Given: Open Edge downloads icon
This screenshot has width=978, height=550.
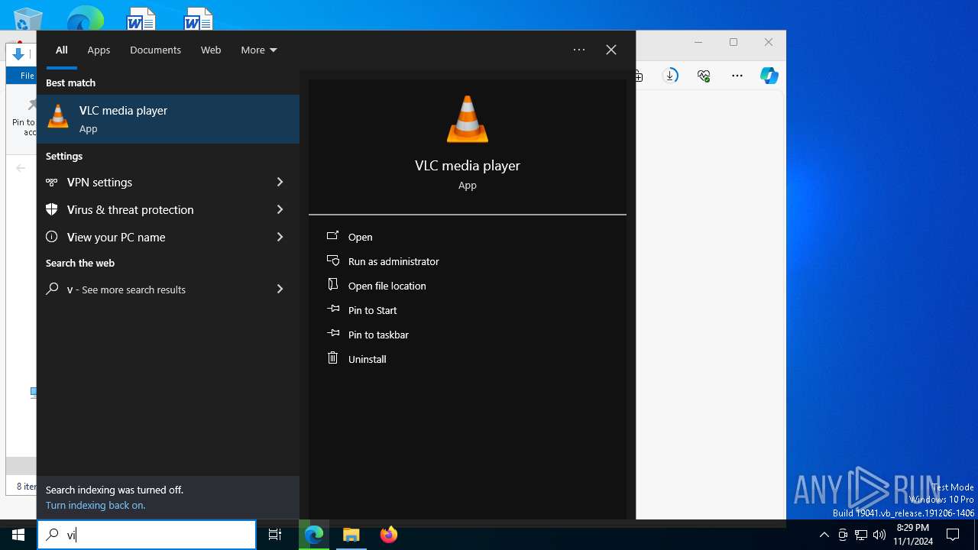Looking at the screenshot, I should pos(670,76).
